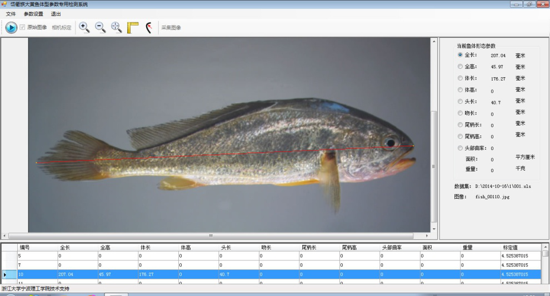Choose the yellow ruler measurement tool

tap(133, 27)
